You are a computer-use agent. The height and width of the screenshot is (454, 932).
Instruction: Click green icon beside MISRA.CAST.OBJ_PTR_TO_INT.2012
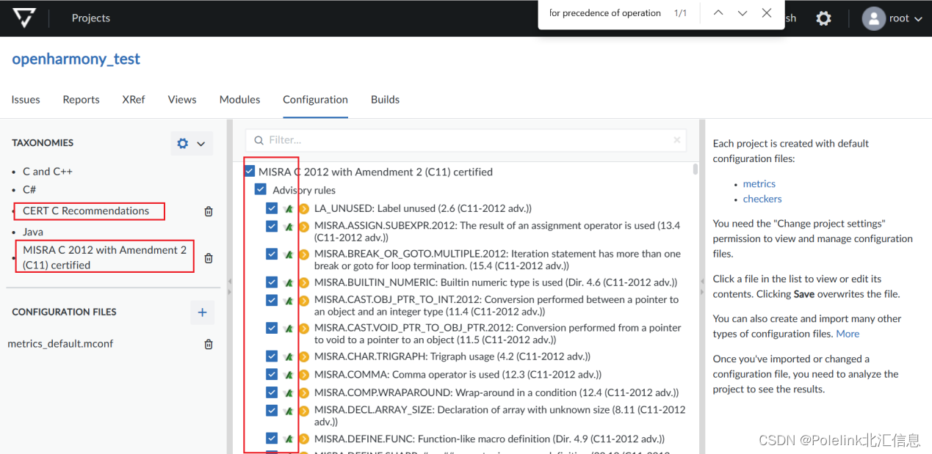(289, 301)
